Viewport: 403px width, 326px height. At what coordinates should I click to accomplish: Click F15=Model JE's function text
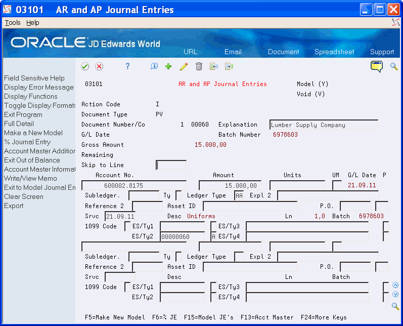209,317
